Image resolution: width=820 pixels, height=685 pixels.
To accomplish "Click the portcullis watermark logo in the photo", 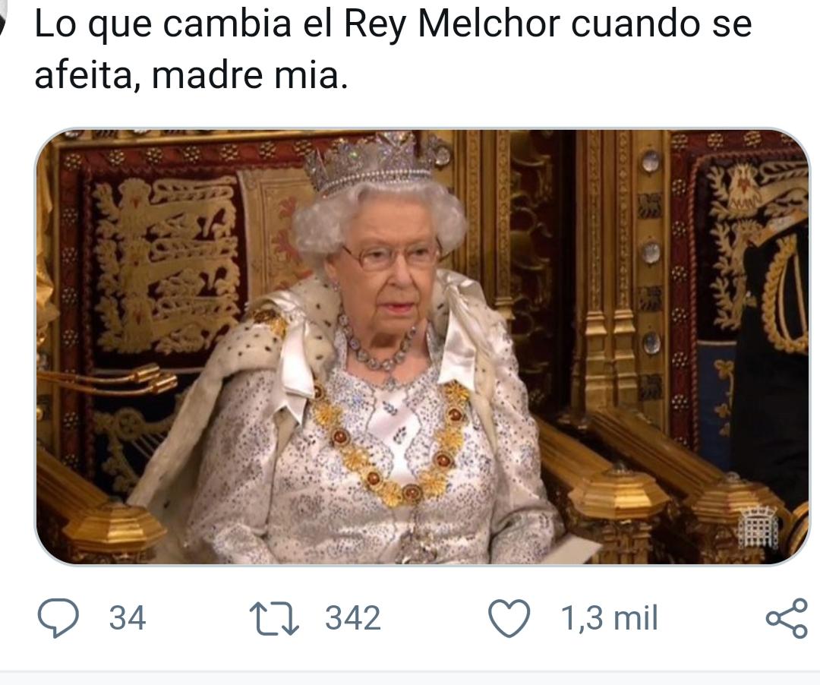I will click(758, 528).
